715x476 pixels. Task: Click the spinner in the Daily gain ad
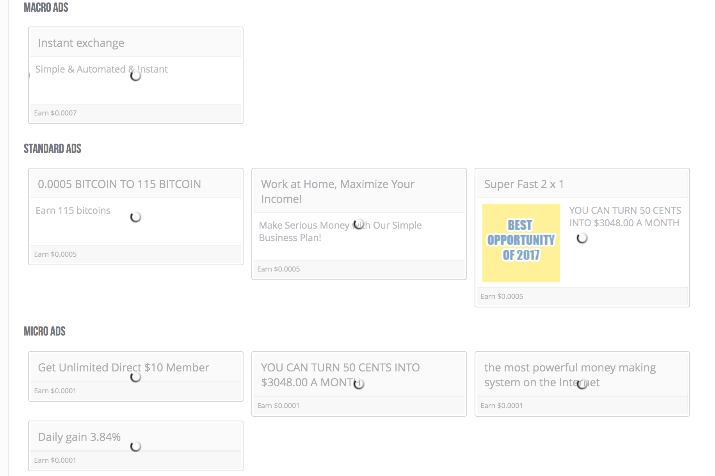click(135, 446)
